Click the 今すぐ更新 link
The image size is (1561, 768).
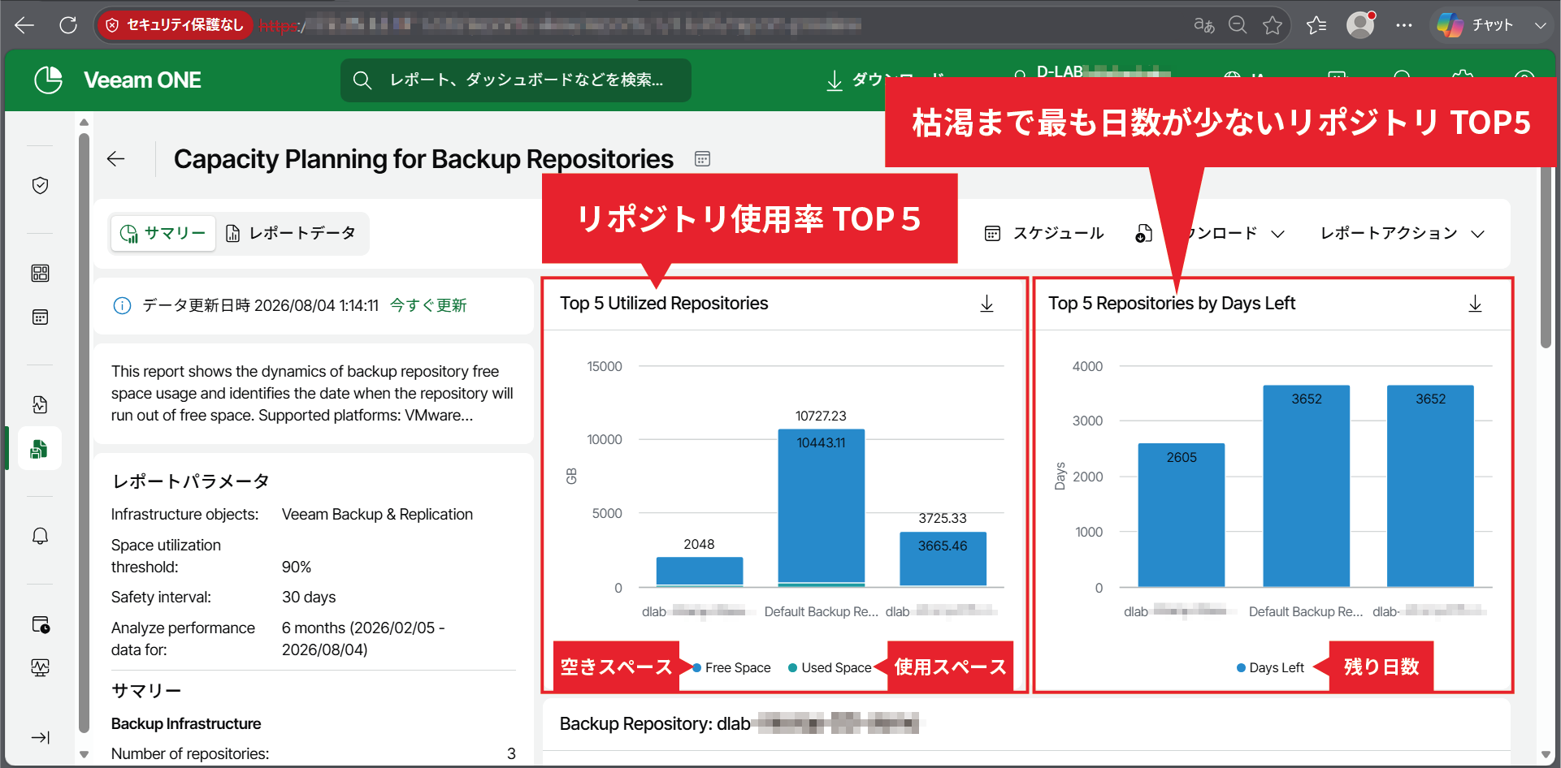pos(428,305)
